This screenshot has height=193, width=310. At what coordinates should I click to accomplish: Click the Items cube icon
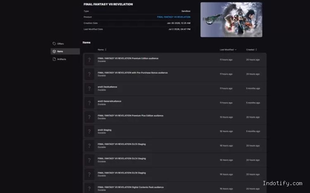(x=54, y=51)
